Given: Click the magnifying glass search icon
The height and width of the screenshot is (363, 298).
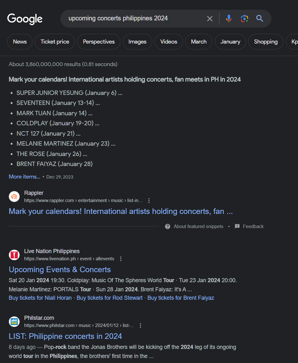Looking at the screenshot, I should (260, 19).
